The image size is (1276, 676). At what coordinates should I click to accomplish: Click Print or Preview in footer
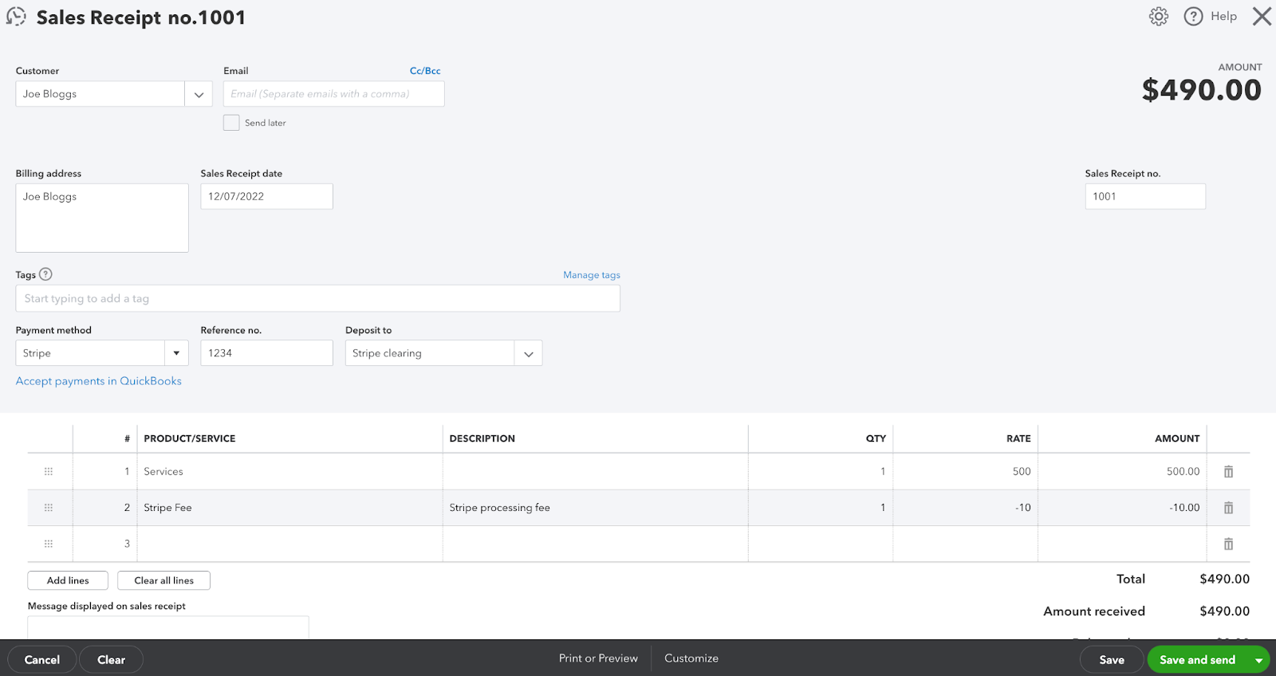(x=598, y=658)
